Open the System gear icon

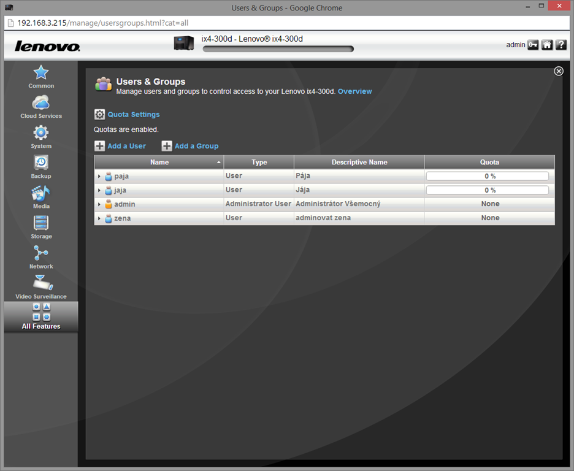coord(41,133)
